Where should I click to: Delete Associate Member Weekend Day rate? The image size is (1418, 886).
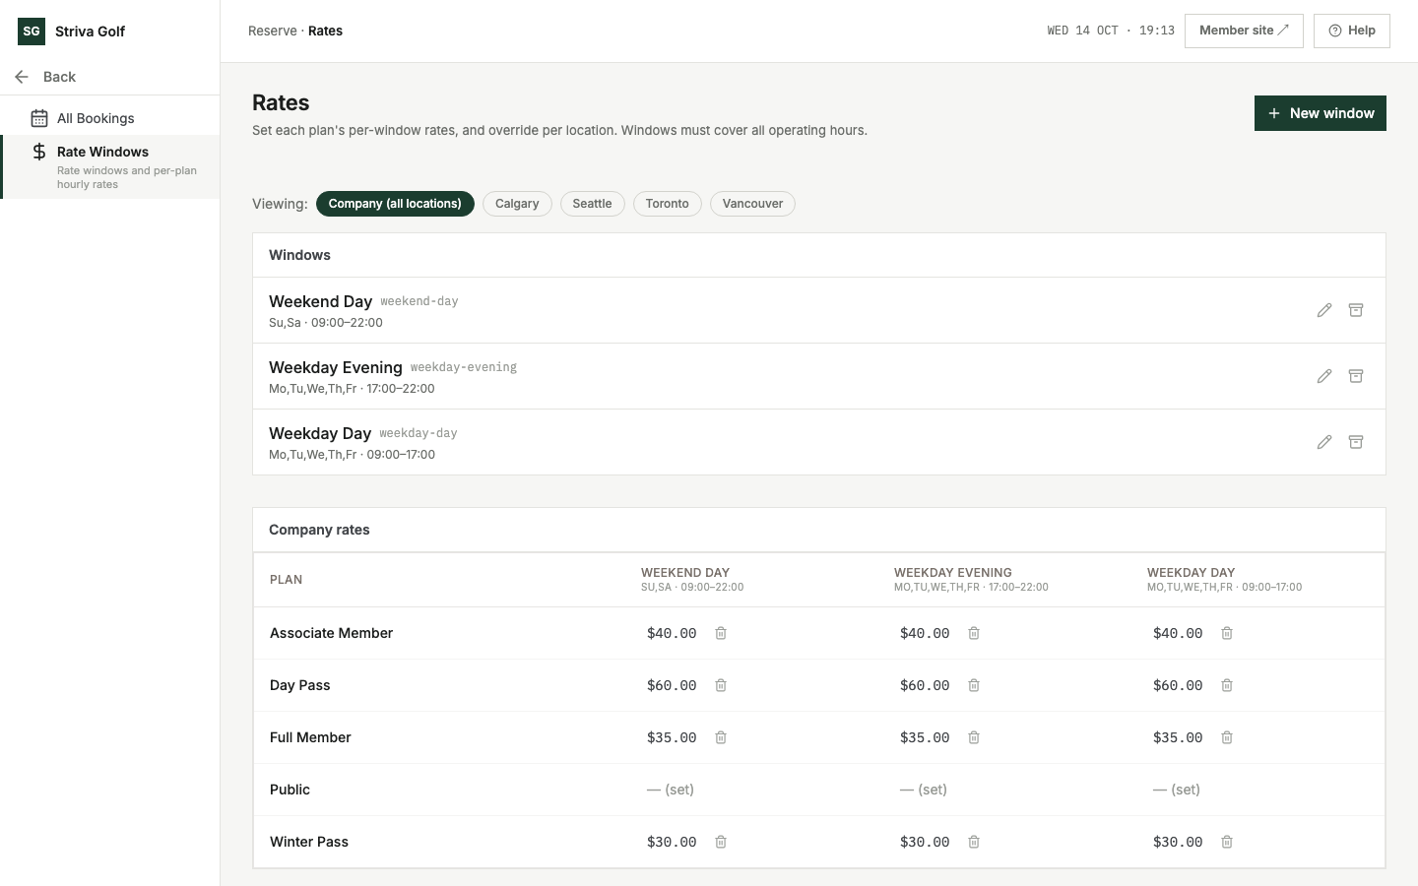coord(721,633)
